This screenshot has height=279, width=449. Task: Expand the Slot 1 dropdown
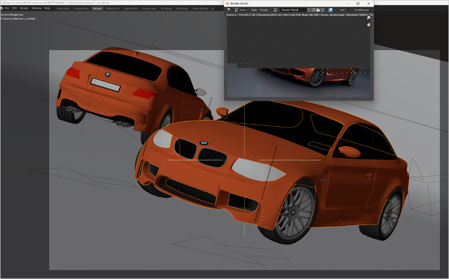(344, 10)
